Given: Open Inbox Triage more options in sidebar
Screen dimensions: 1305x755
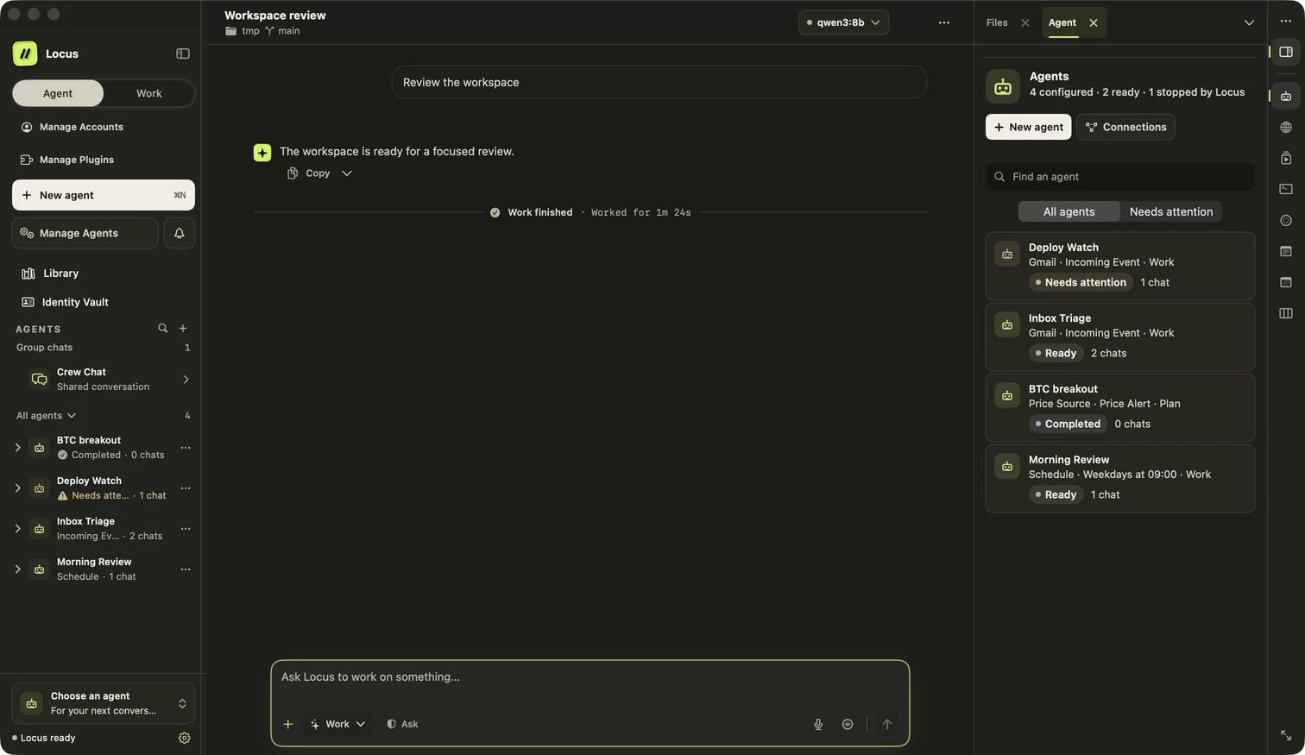Looking at the screenshot, I should coord(186,529).
